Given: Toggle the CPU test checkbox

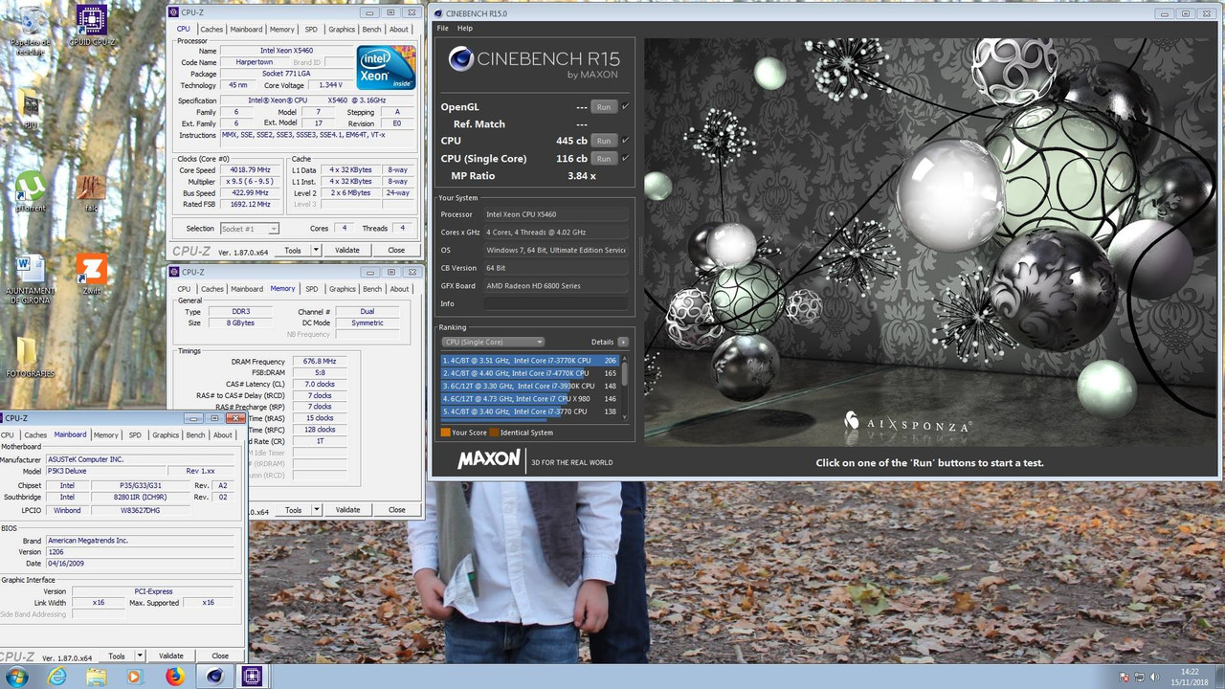Looking at the screenshot, I should [x=625, y=141].
